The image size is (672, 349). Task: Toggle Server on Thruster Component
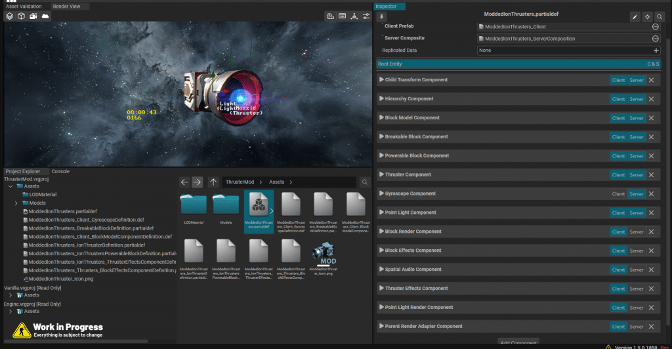click(x=637, y=175)
